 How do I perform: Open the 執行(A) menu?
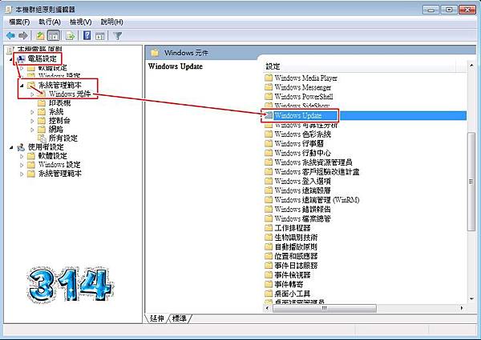50,22
